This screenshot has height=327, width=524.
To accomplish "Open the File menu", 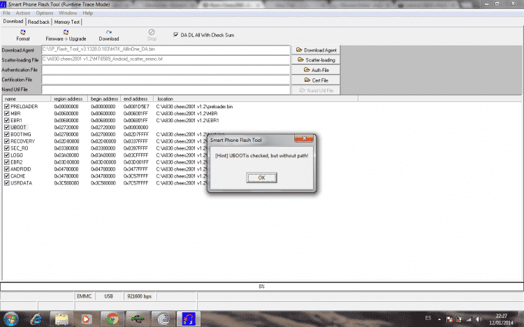I will pyautogui.click(x=6, y=13).
